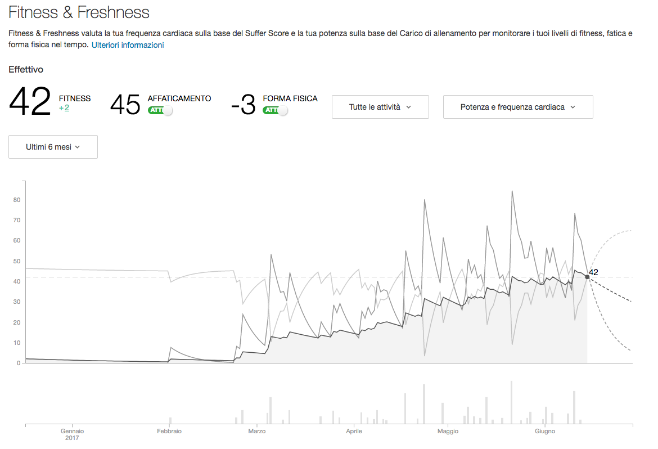This screenshot has width=658, height=449.
Task: Click the Maggio label on the time axis
Action: (448, 432)
